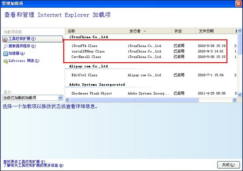The height and width of the screenshot is (171, 243).
Task: Click the 状态 column header
Action: coord(178,31)
